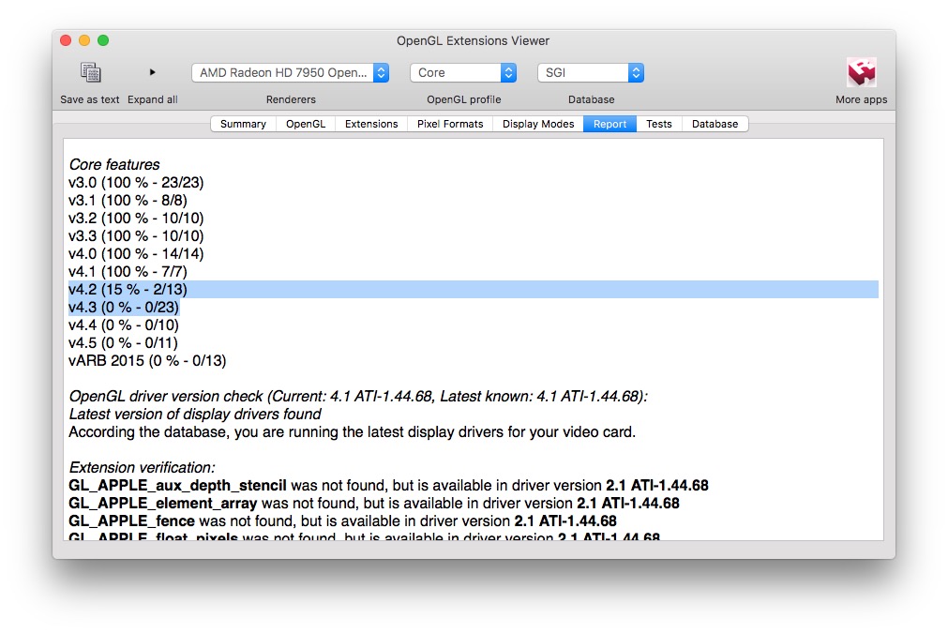Screen dimensions: 948x634
Task: Select the Report tab
Action: point(609,124)
